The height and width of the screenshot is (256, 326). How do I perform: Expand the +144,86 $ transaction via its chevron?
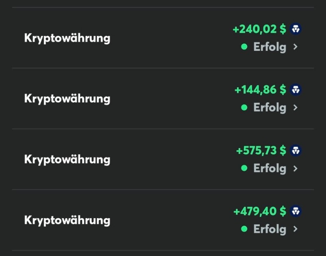tap(295, 108)
